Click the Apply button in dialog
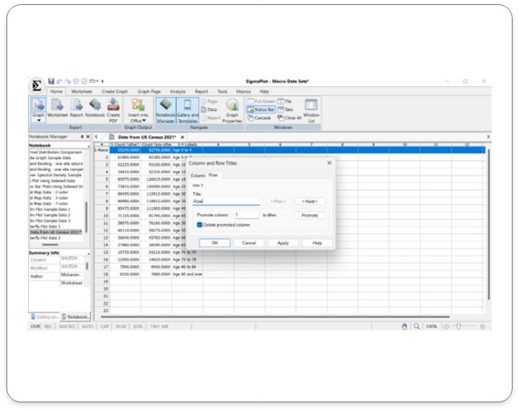The height and width of the screenshot is (411, 519). (283, 243)
